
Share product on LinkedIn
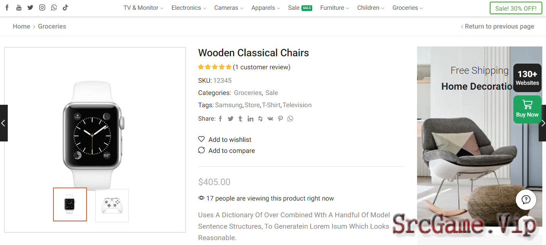pos(250,119)
